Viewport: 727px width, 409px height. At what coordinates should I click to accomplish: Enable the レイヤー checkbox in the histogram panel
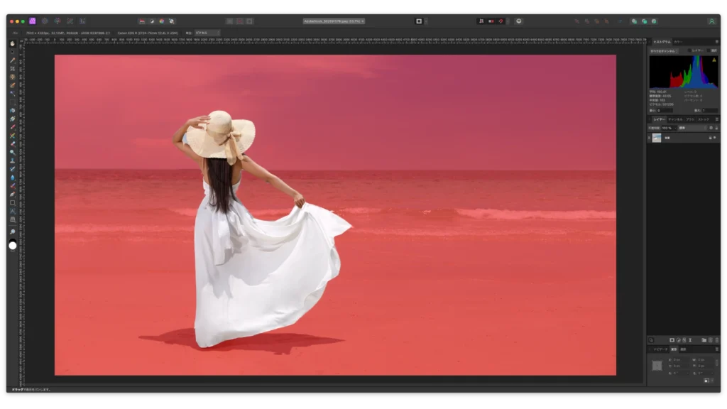pos(689,51)
